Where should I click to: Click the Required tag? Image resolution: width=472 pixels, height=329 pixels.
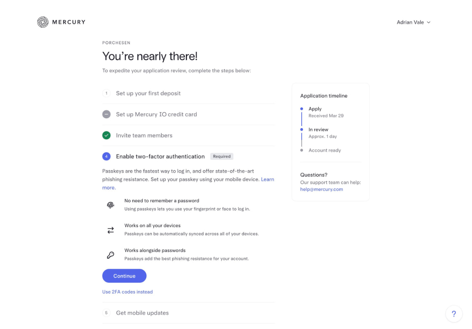click(222, 157)
